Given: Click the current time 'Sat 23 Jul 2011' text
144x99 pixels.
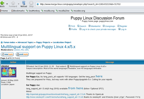Looking at the screenshot, I should [21, 35].
